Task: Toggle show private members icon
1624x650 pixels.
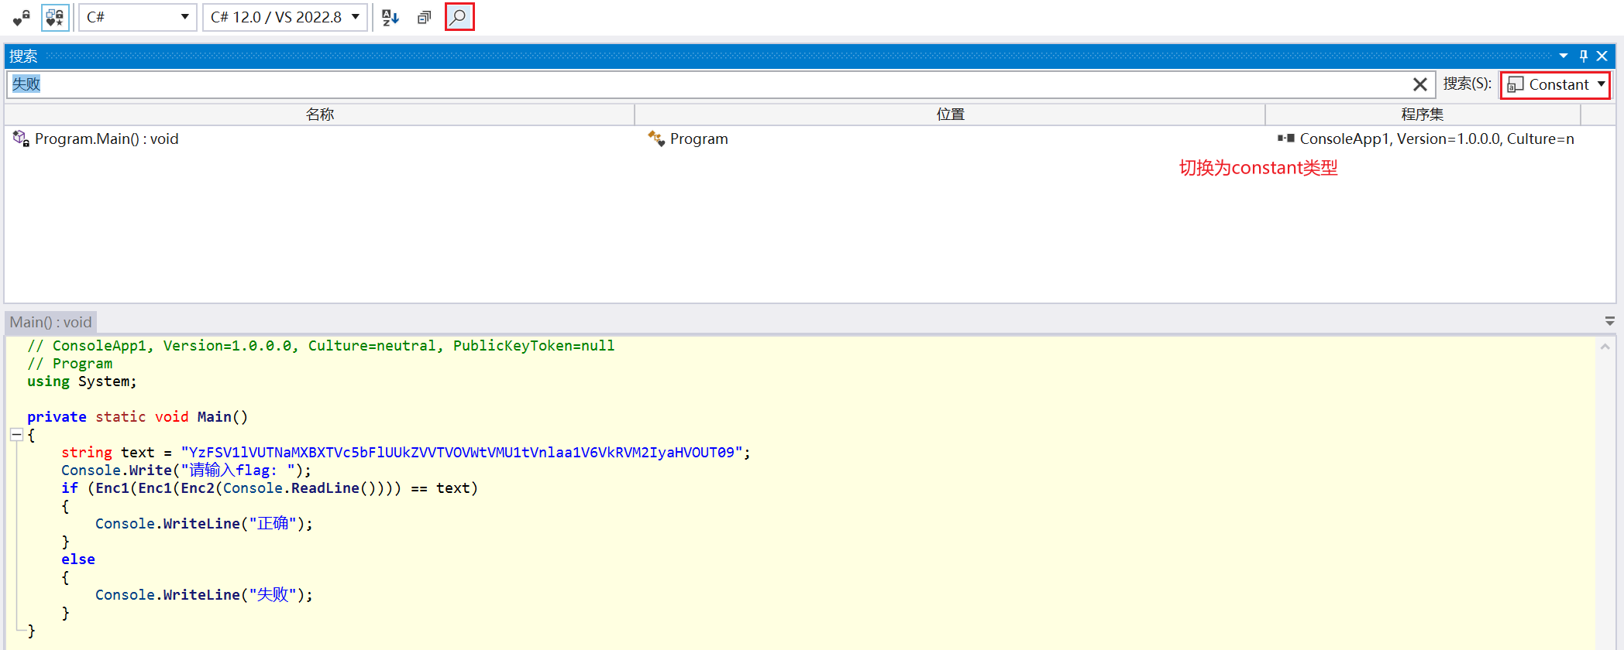Action: [x=21, y=17]
